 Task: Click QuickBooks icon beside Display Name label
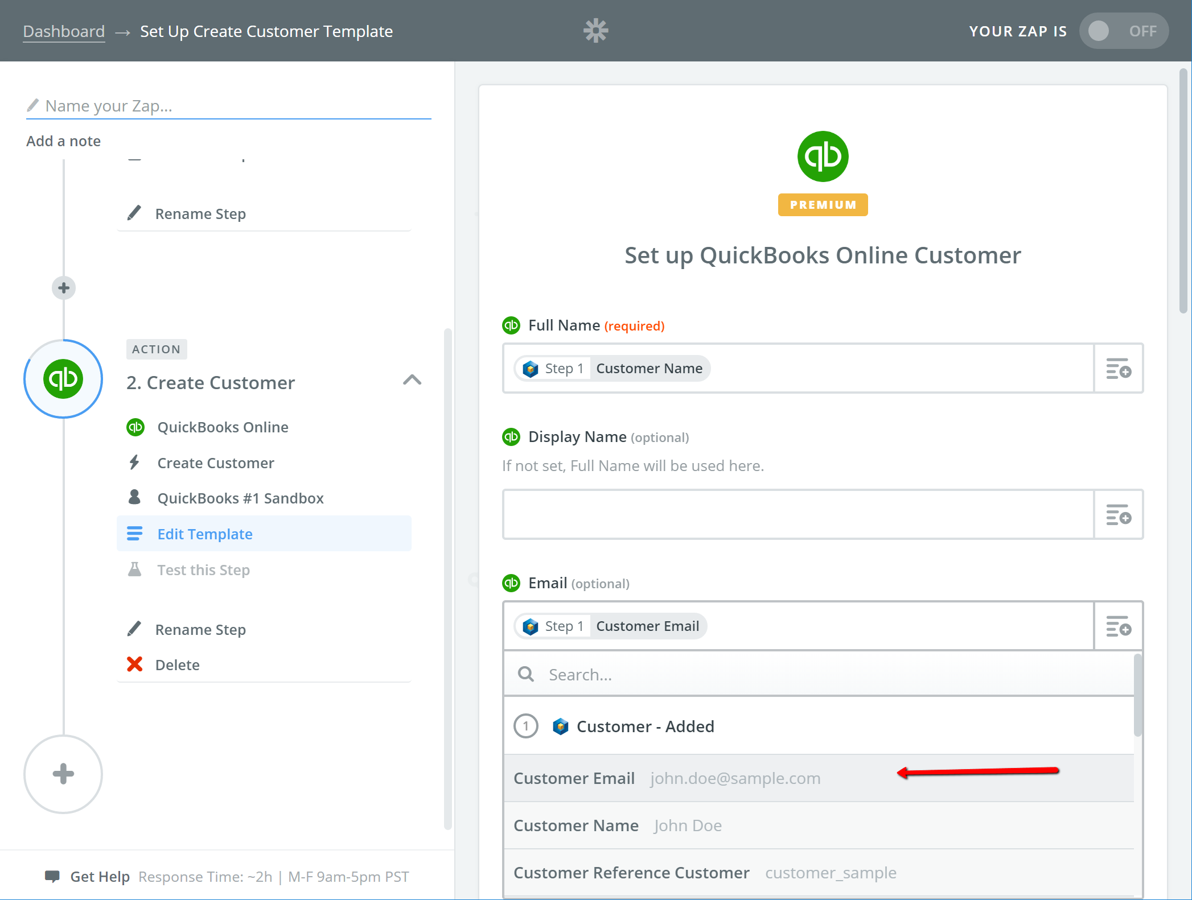(511, 437)
